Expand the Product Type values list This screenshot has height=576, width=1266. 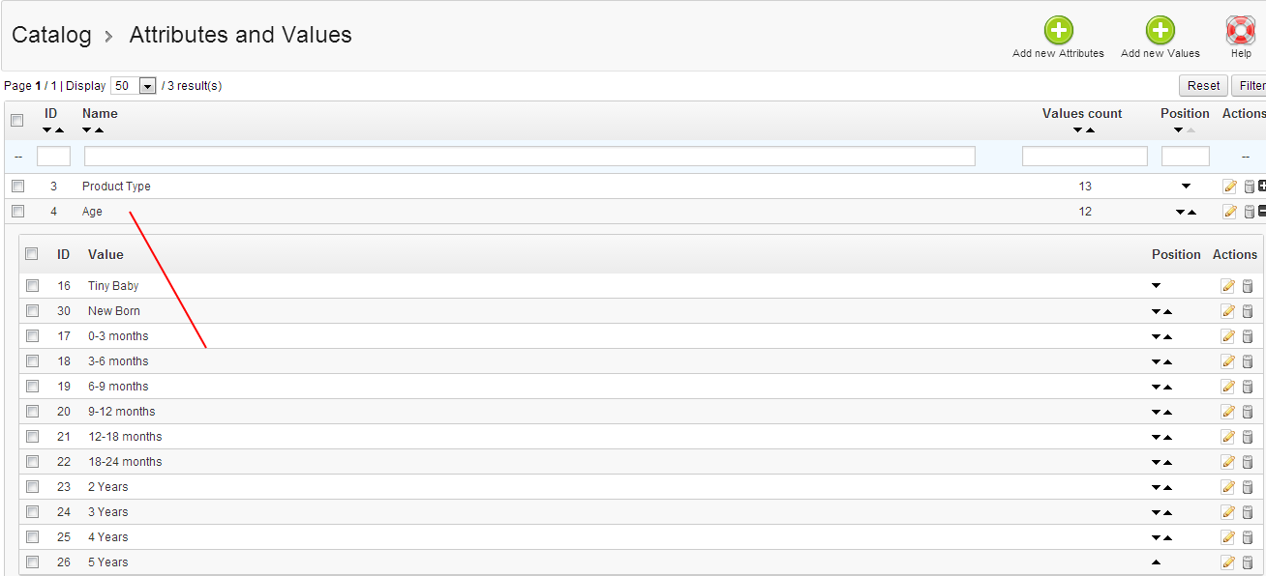[x=1262, y=187]
